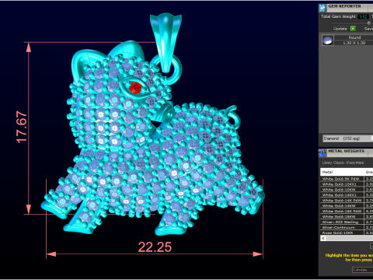The image size is (373, 280).
Task: Select the White Gold 18KW row
Action: 347,217
